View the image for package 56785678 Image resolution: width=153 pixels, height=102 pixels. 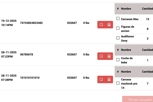tap(109, 56)
